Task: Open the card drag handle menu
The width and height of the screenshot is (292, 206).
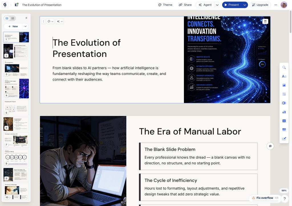Action: click(43, 21)
